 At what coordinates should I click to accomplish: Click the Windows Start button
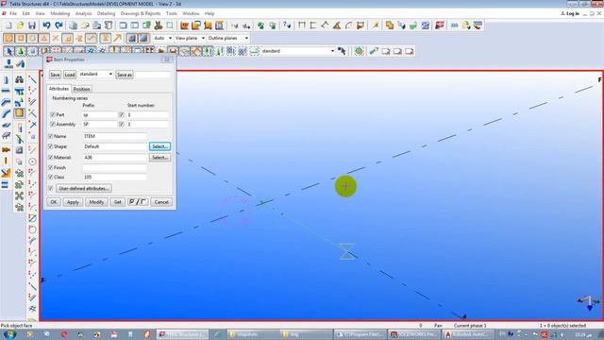point(9,334)
